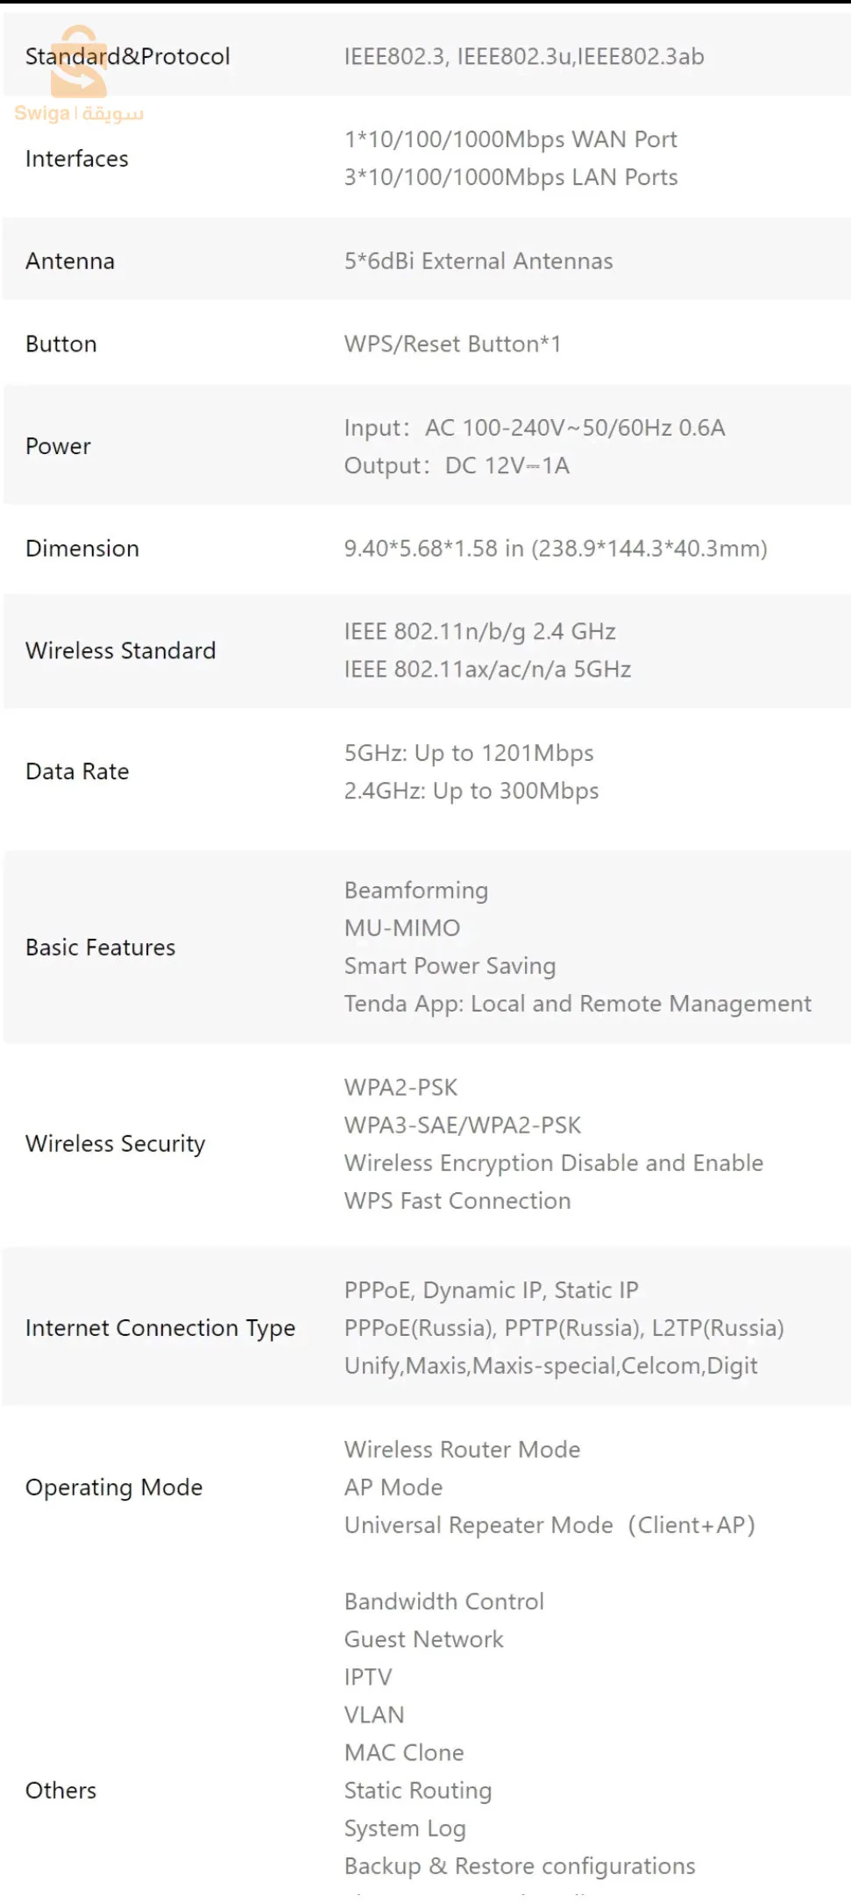Click the Wireless Security label

click(116, 1144)
